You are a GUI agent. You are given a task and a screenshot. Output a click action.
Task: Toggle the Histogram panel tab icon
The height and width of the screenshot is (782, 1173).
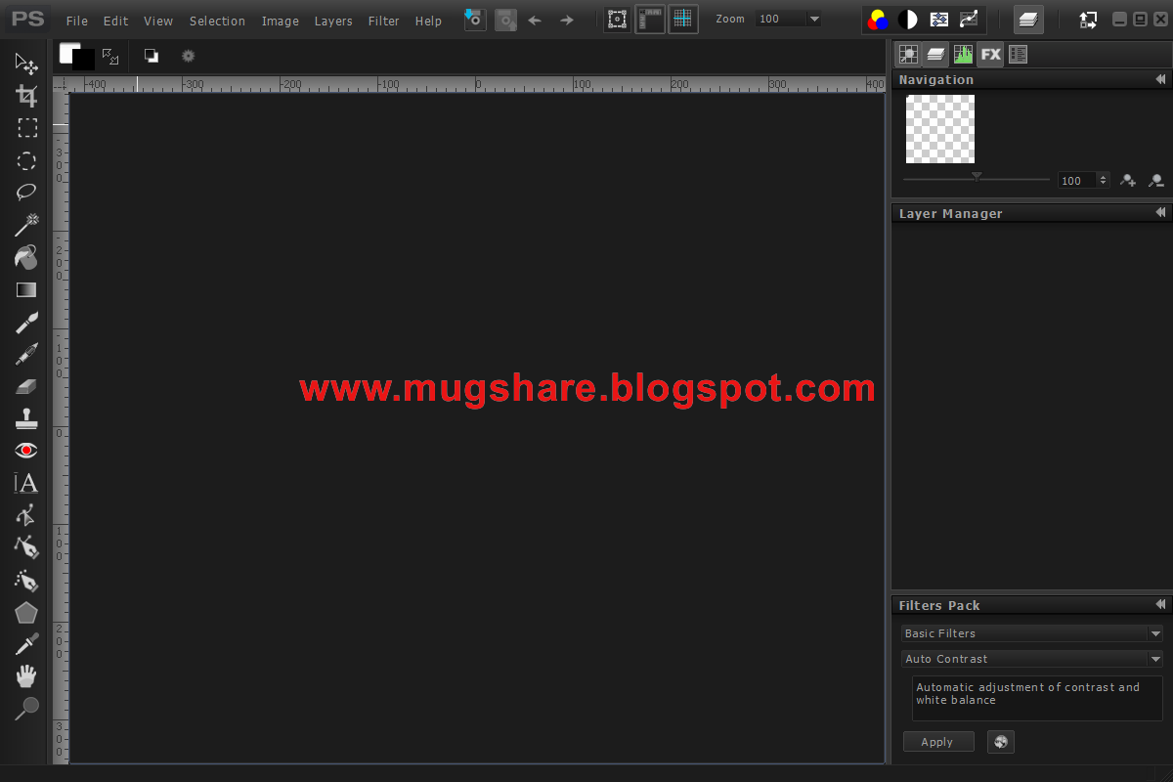[963, 55]
